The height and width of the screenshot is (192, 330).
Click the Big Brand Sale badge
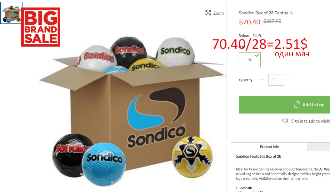click(40, 27)
